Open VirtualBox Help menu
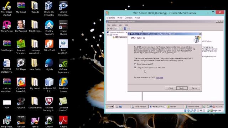The width and height of the screenshot is (228, 128). coord(137,18)
